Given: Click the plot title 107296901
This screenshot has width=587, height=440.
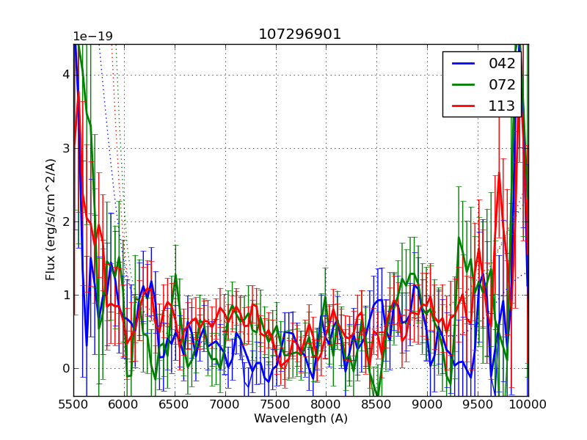Looking at the screenshot, I should click(x=300, y=34).
